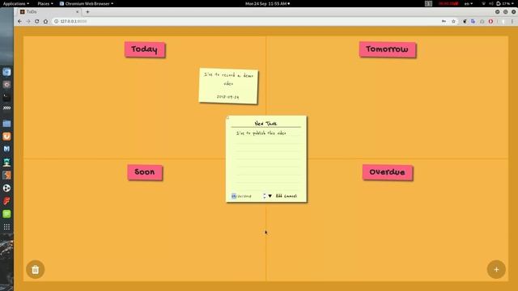The image size is (518, 291).
Task: Click the dark round extension icon after the star
Action: point(465,21)
